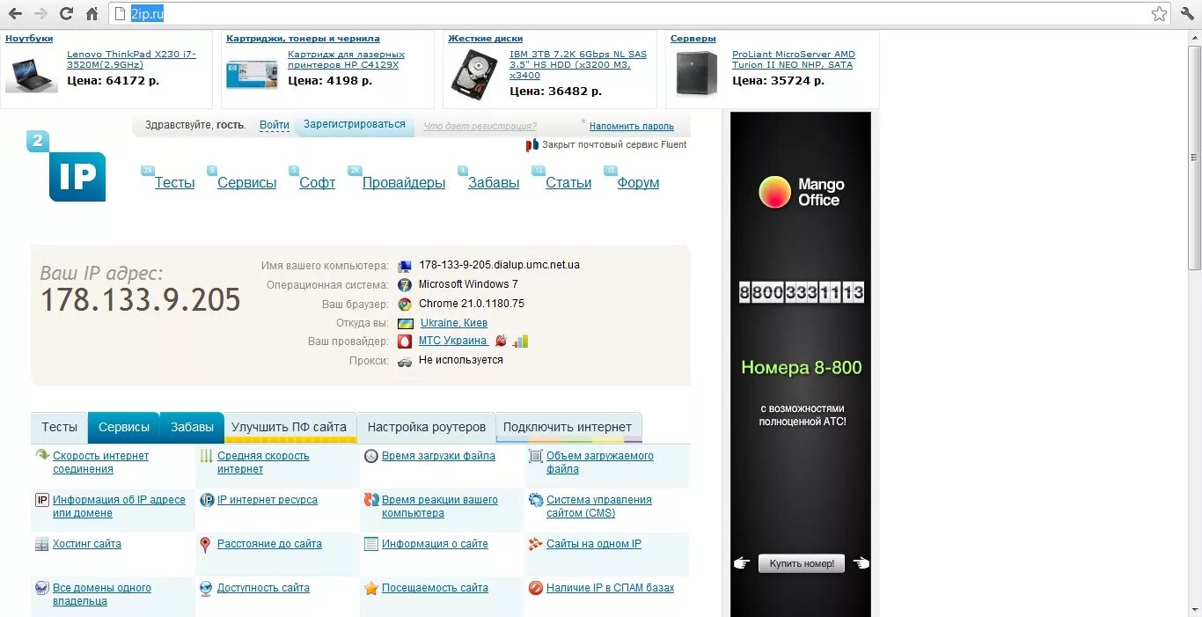Viewport: 1202px width, 617px height.
Task: Open the Сервисы navigation menu item
Action: pos(247,183)
